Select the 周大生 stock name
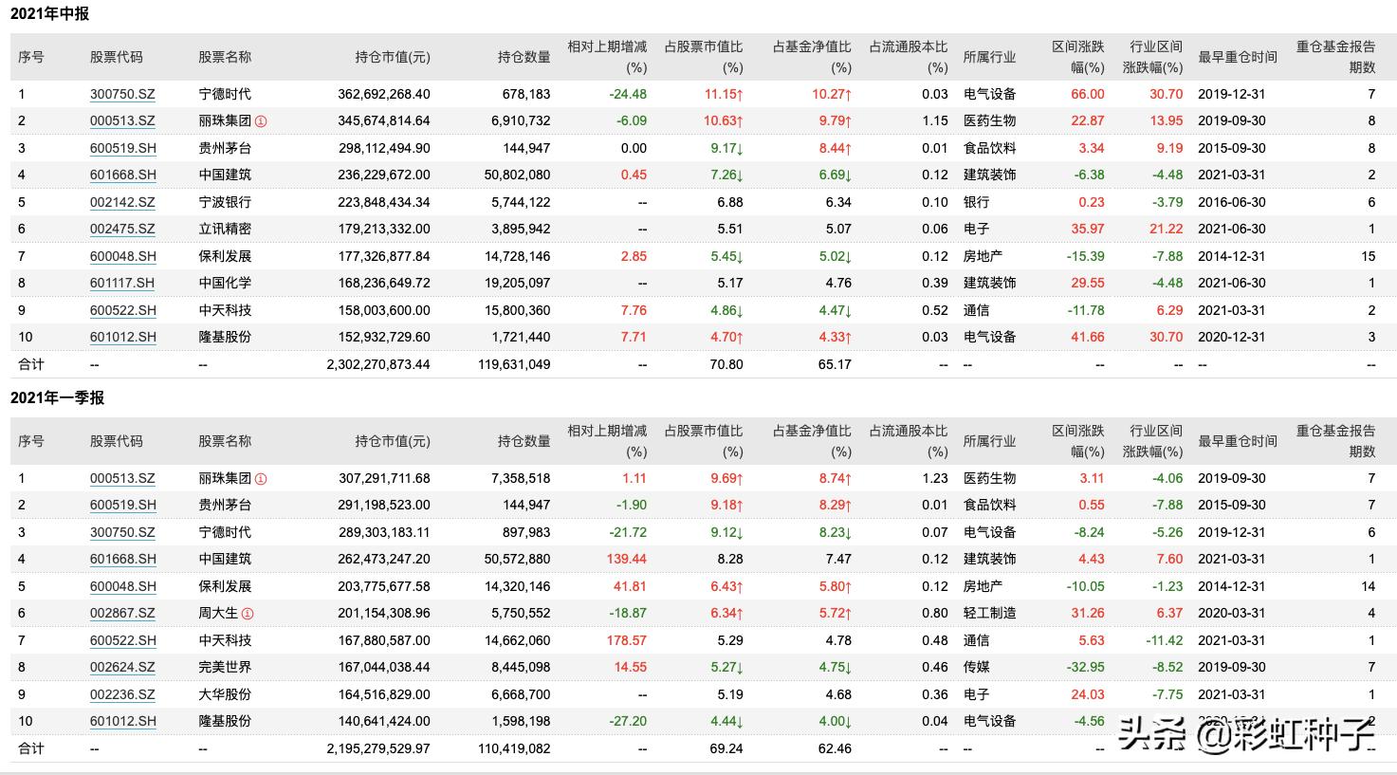Viewport: 1397px width, 775px height. (x=218, y=613)
